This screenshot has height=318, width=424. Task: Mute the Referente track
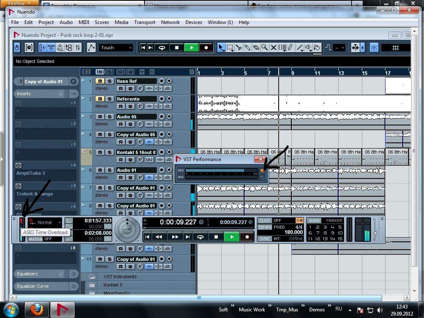[x=100, y=99]
